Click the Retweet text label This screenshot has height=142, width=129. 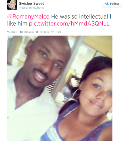coord(29,32)
